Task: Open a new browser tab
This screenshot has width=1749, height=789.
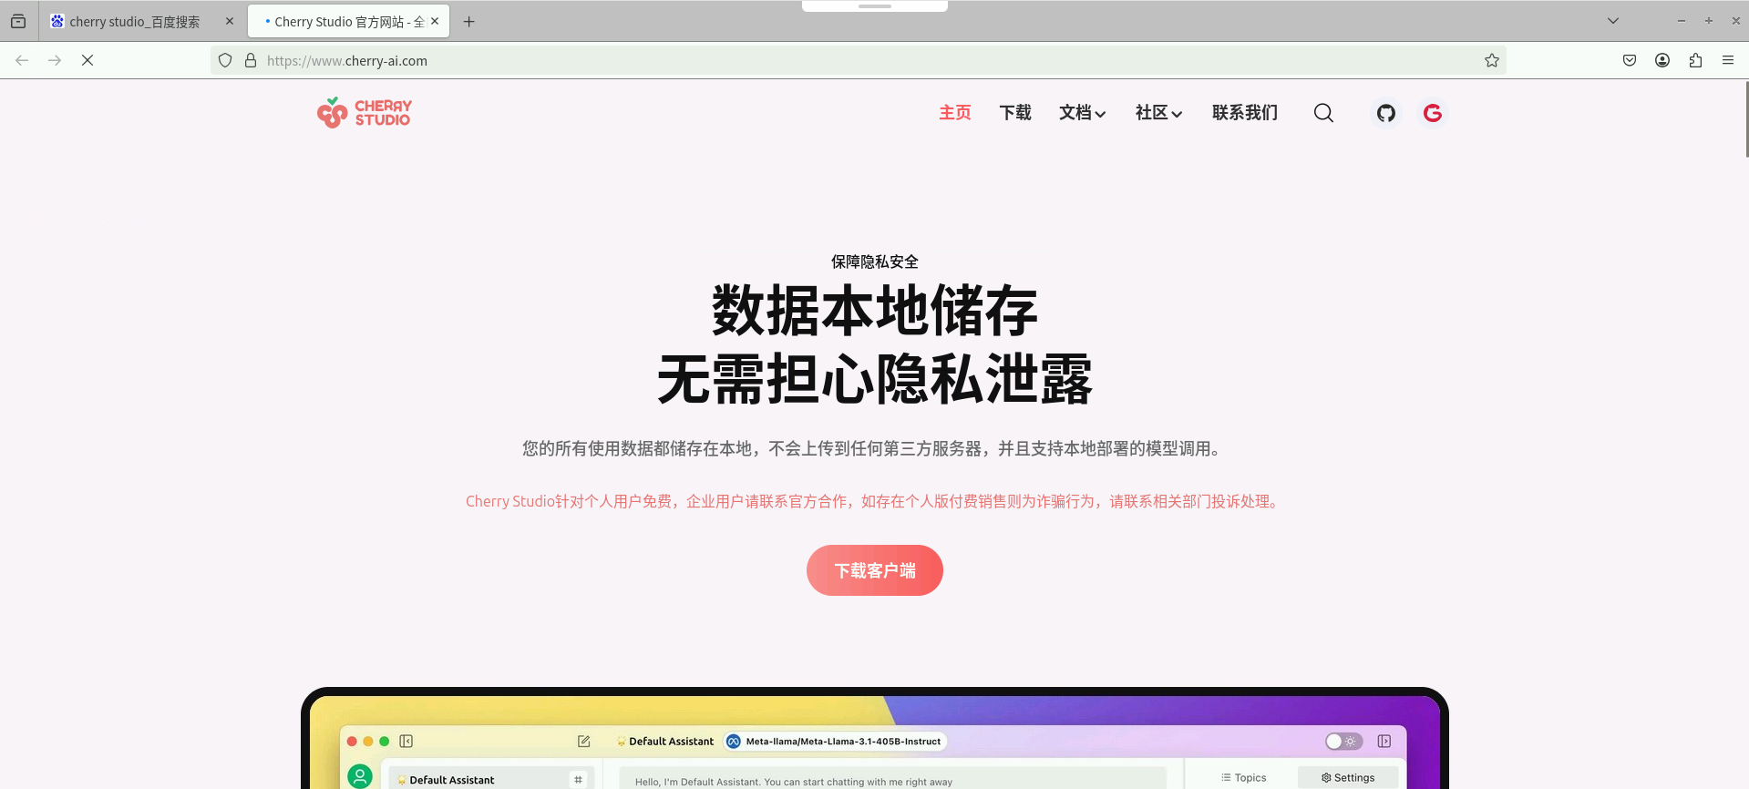Action: point(468,21)
